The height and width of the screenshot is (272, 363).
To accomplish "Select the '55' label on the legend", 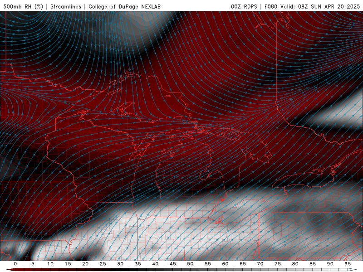I will 208,264.
